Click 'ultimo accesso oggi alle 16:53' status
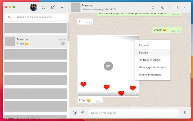 point(99,9)
